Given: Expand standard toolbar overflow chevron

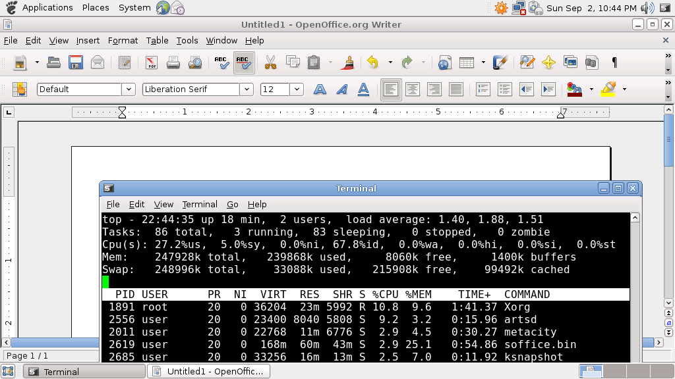Looking at the screenshot, I should coord(668,56).
